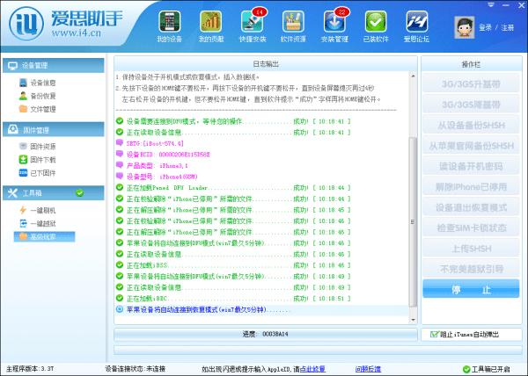Open the title-bar dropdown menu arrow
This screenshot has height=376, width=528.
click(x=491, y=5)
